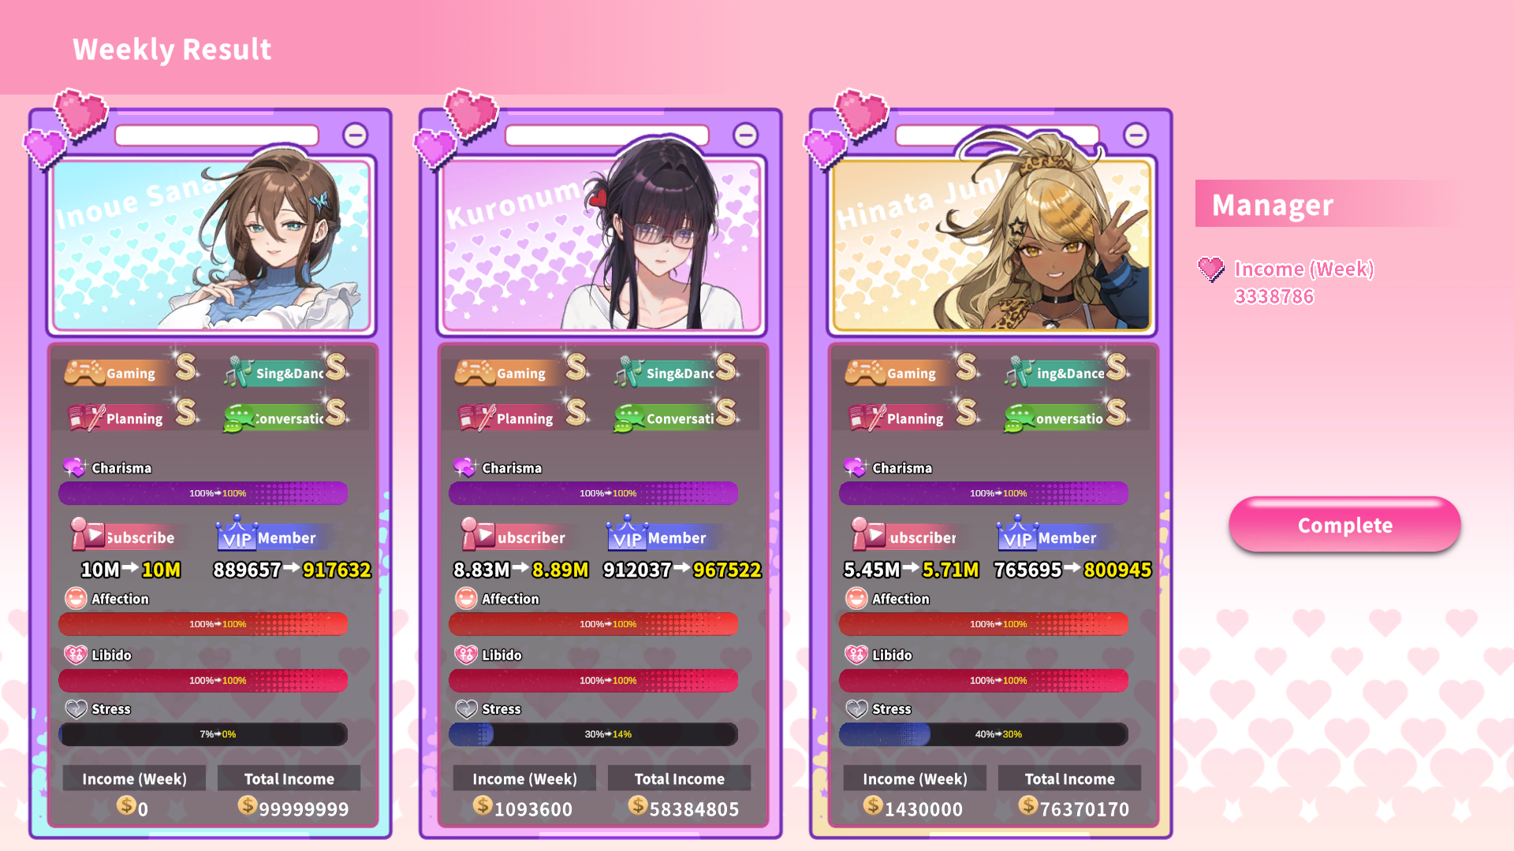1514x851 pixels.
Task: Click the VIP Member crown icon on Kuronuma's card
Action: pos(627,533)
